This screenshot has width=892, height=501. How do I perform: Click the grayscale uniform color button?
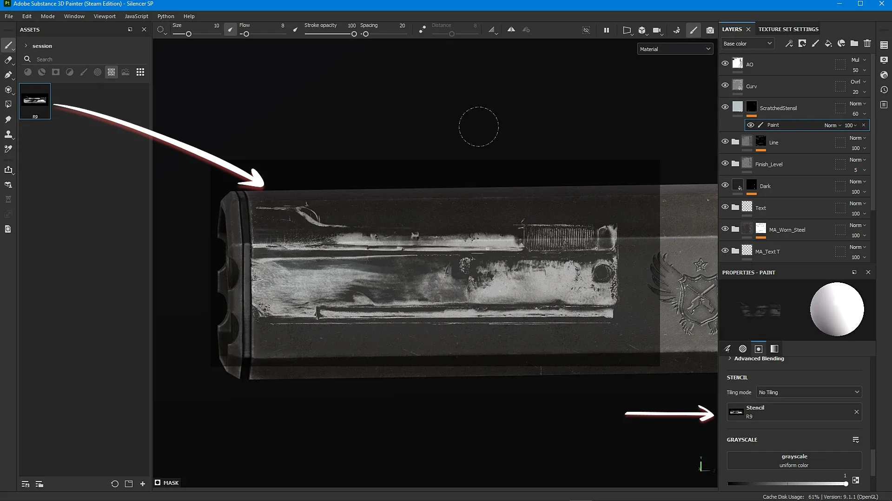[794, 461]
